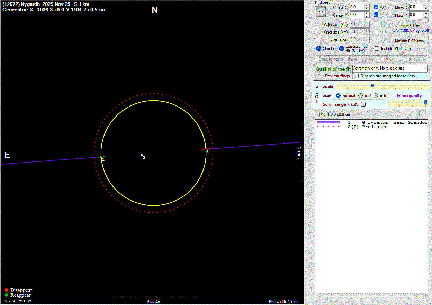Click the Center X up arrow
Screen dimensions: 432x305
pyautogui.click(x=366, y=6)
